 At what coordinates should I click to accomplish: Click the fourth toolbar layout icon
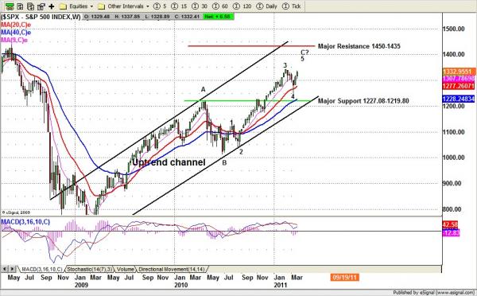tap(41, 6)
